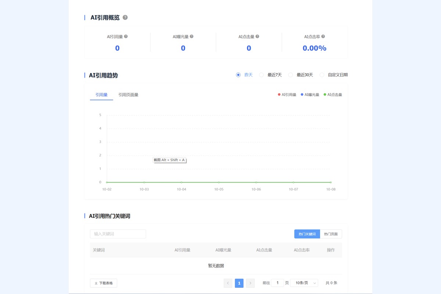Click the 暂无数据 empty table message

(x=216, y=266)
